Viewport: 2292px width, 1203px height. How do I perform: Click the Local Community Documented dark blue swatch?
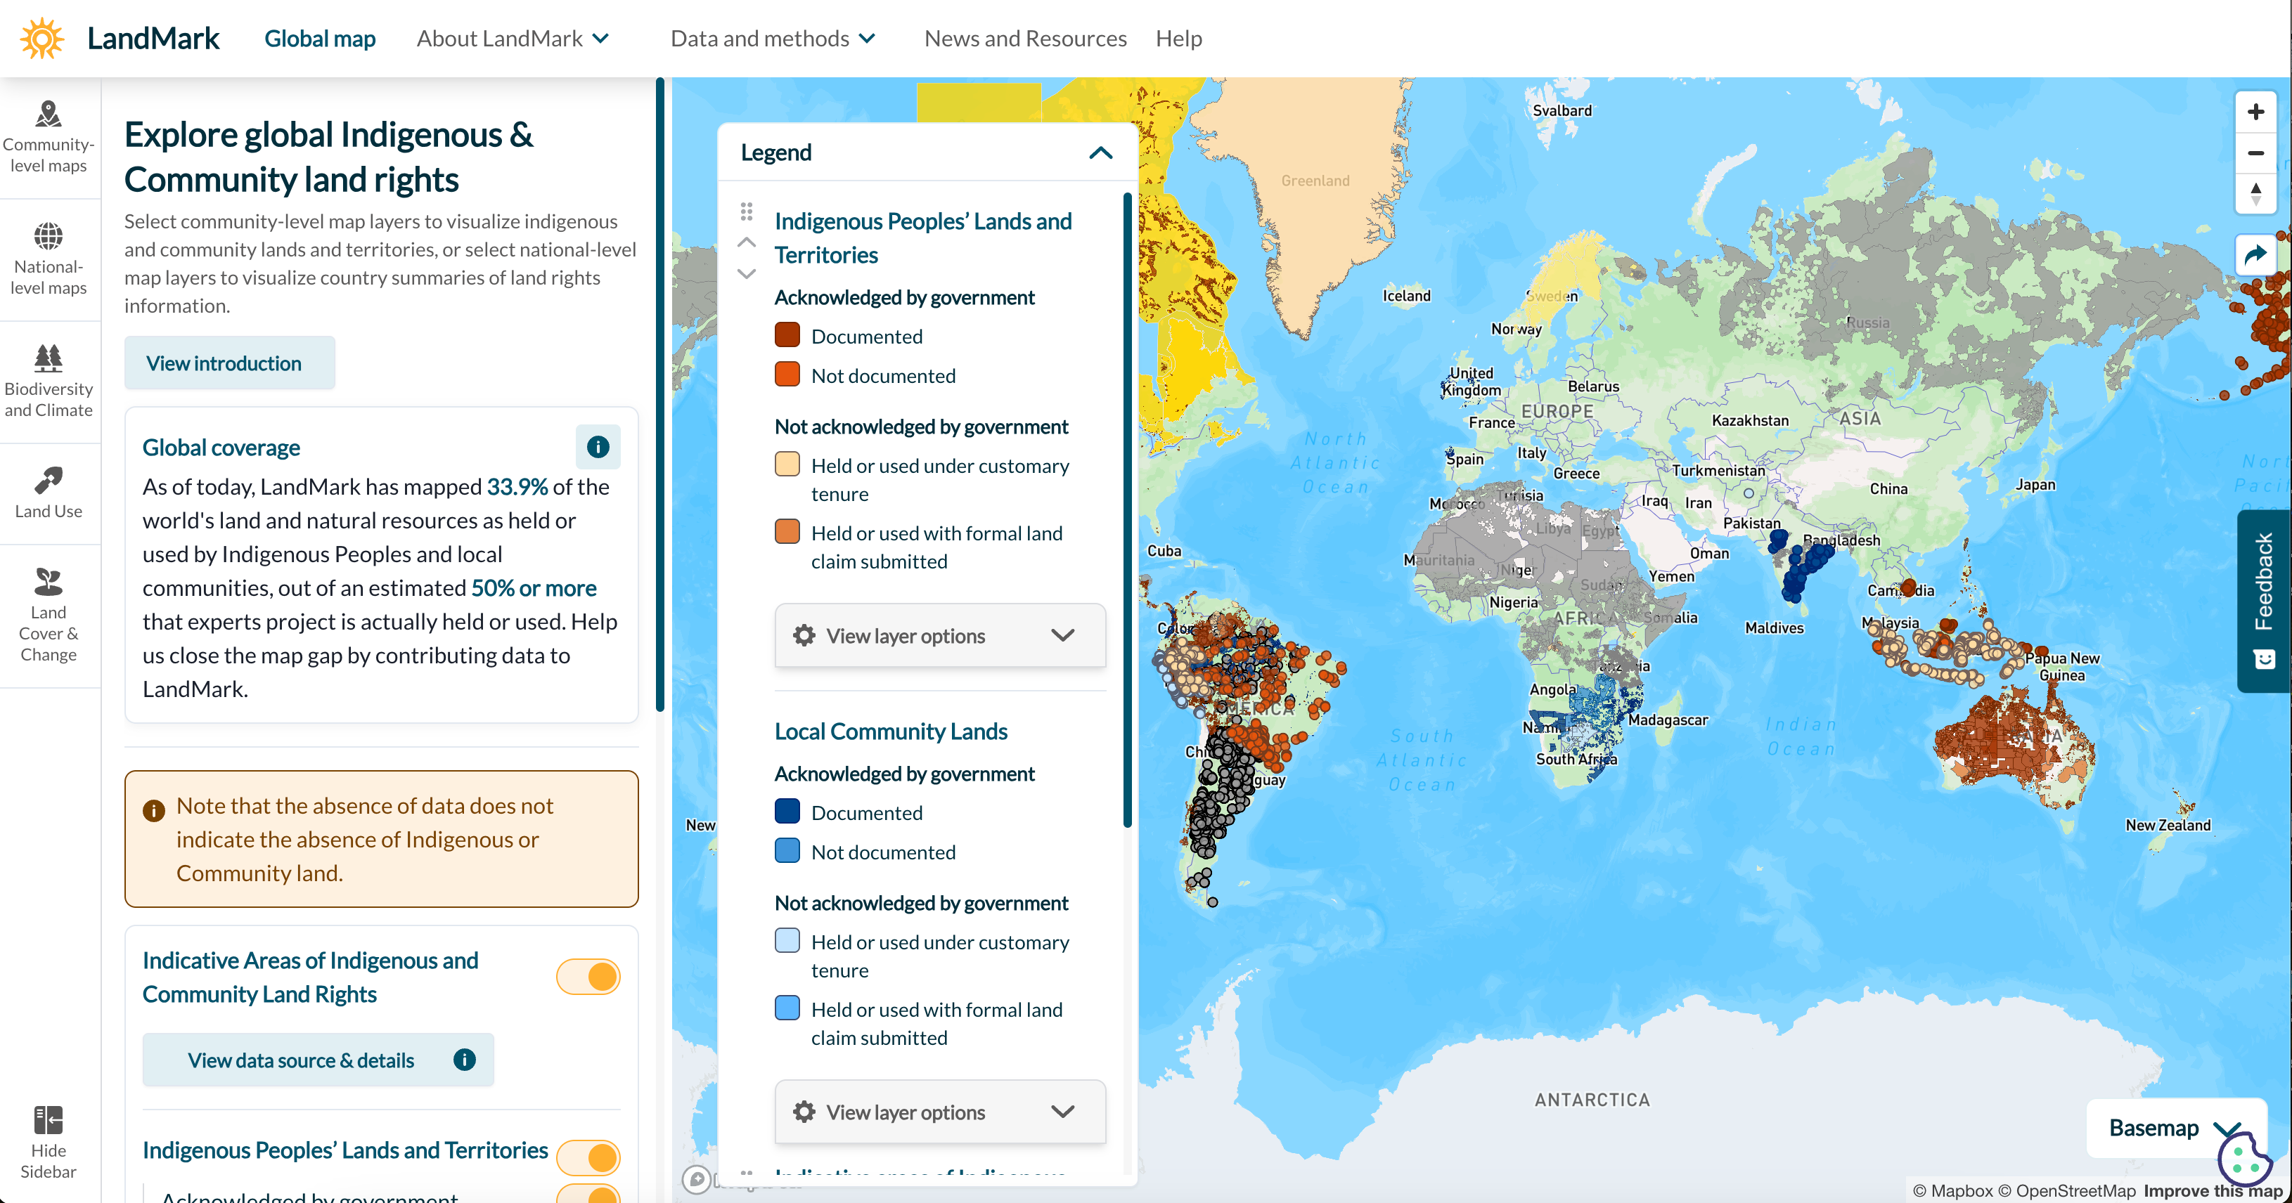[787, 812]
